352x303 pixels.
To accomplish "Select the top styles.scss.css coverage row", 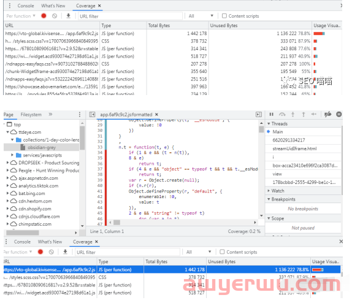I will click(x=173, y=41).
